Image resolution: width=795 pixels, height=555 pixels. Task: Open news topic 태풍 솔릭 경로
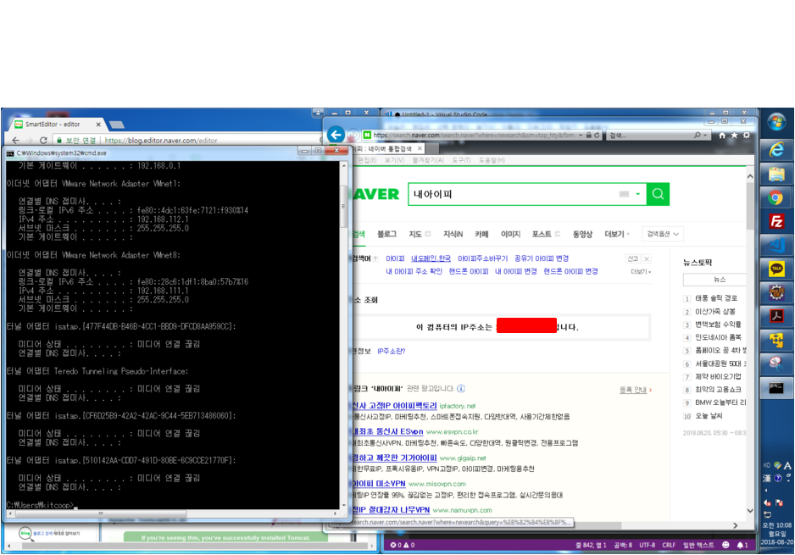pos(716,298)
